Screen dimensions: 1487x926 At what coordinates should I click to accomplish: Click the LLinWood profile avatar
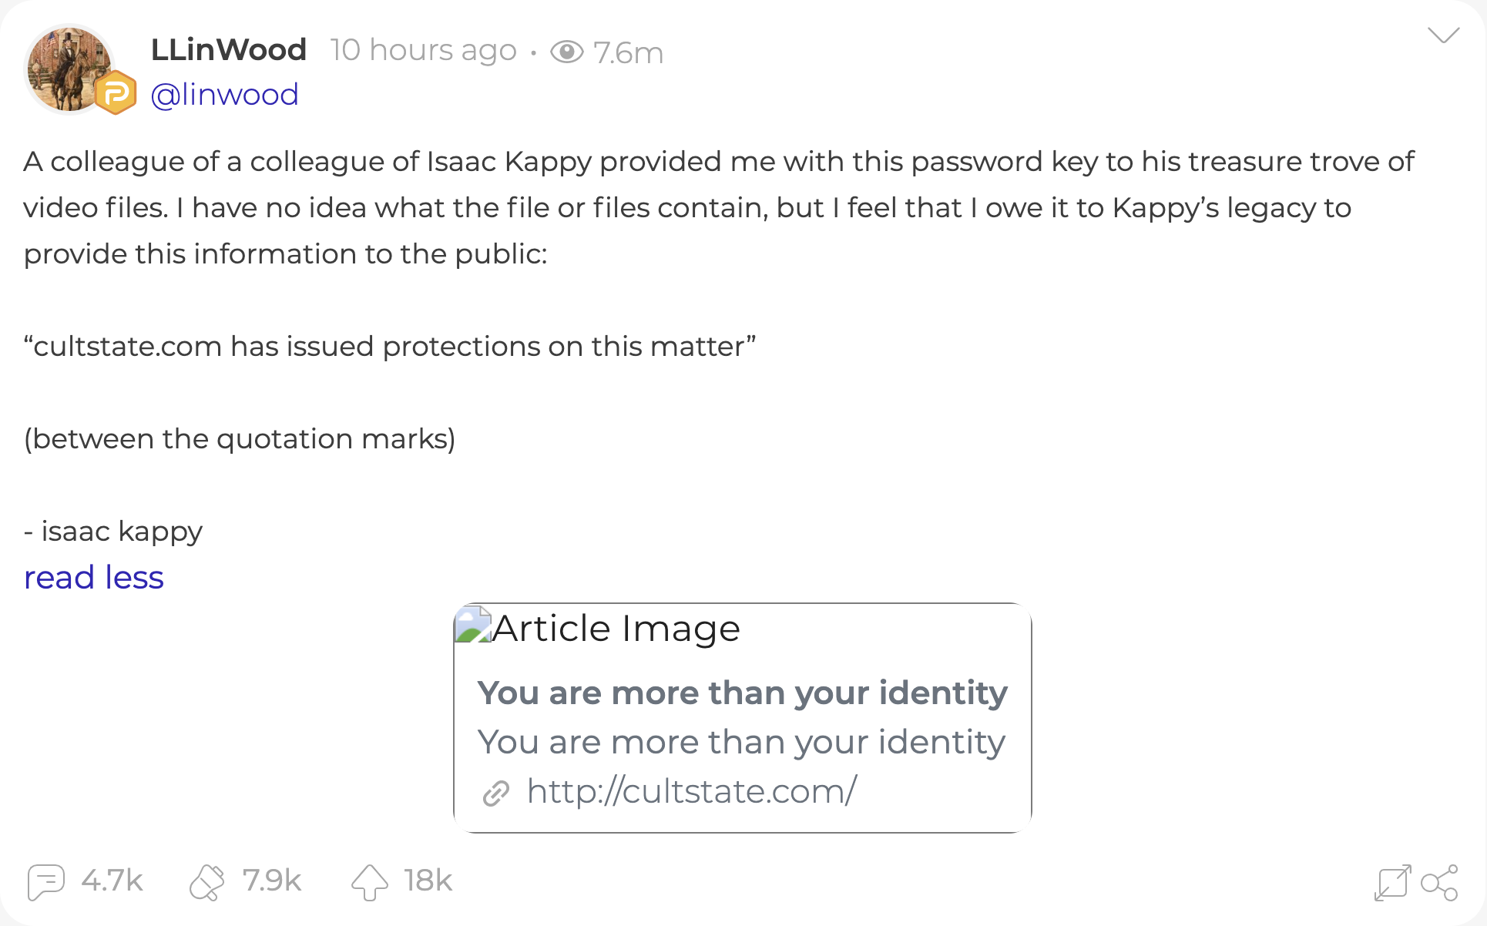click(67, 69)
